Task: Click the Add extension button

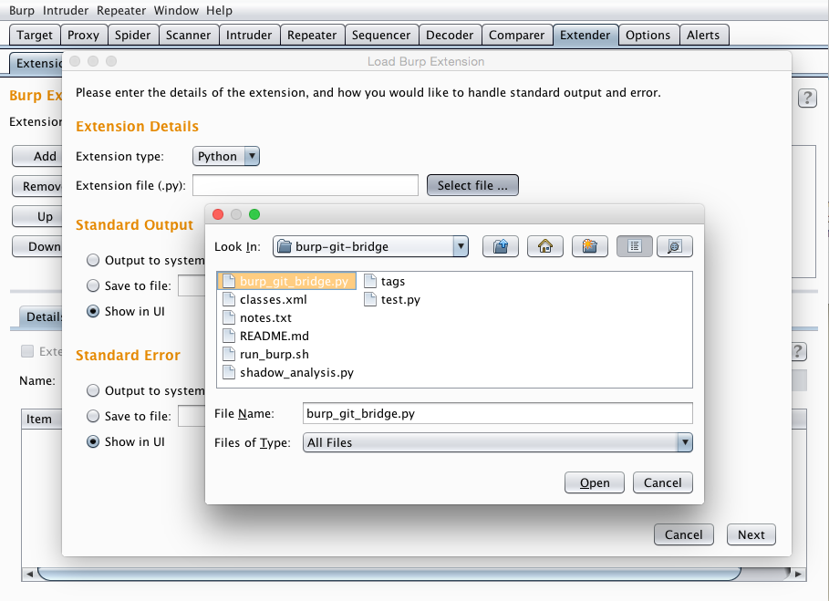Action: [37, 156]
